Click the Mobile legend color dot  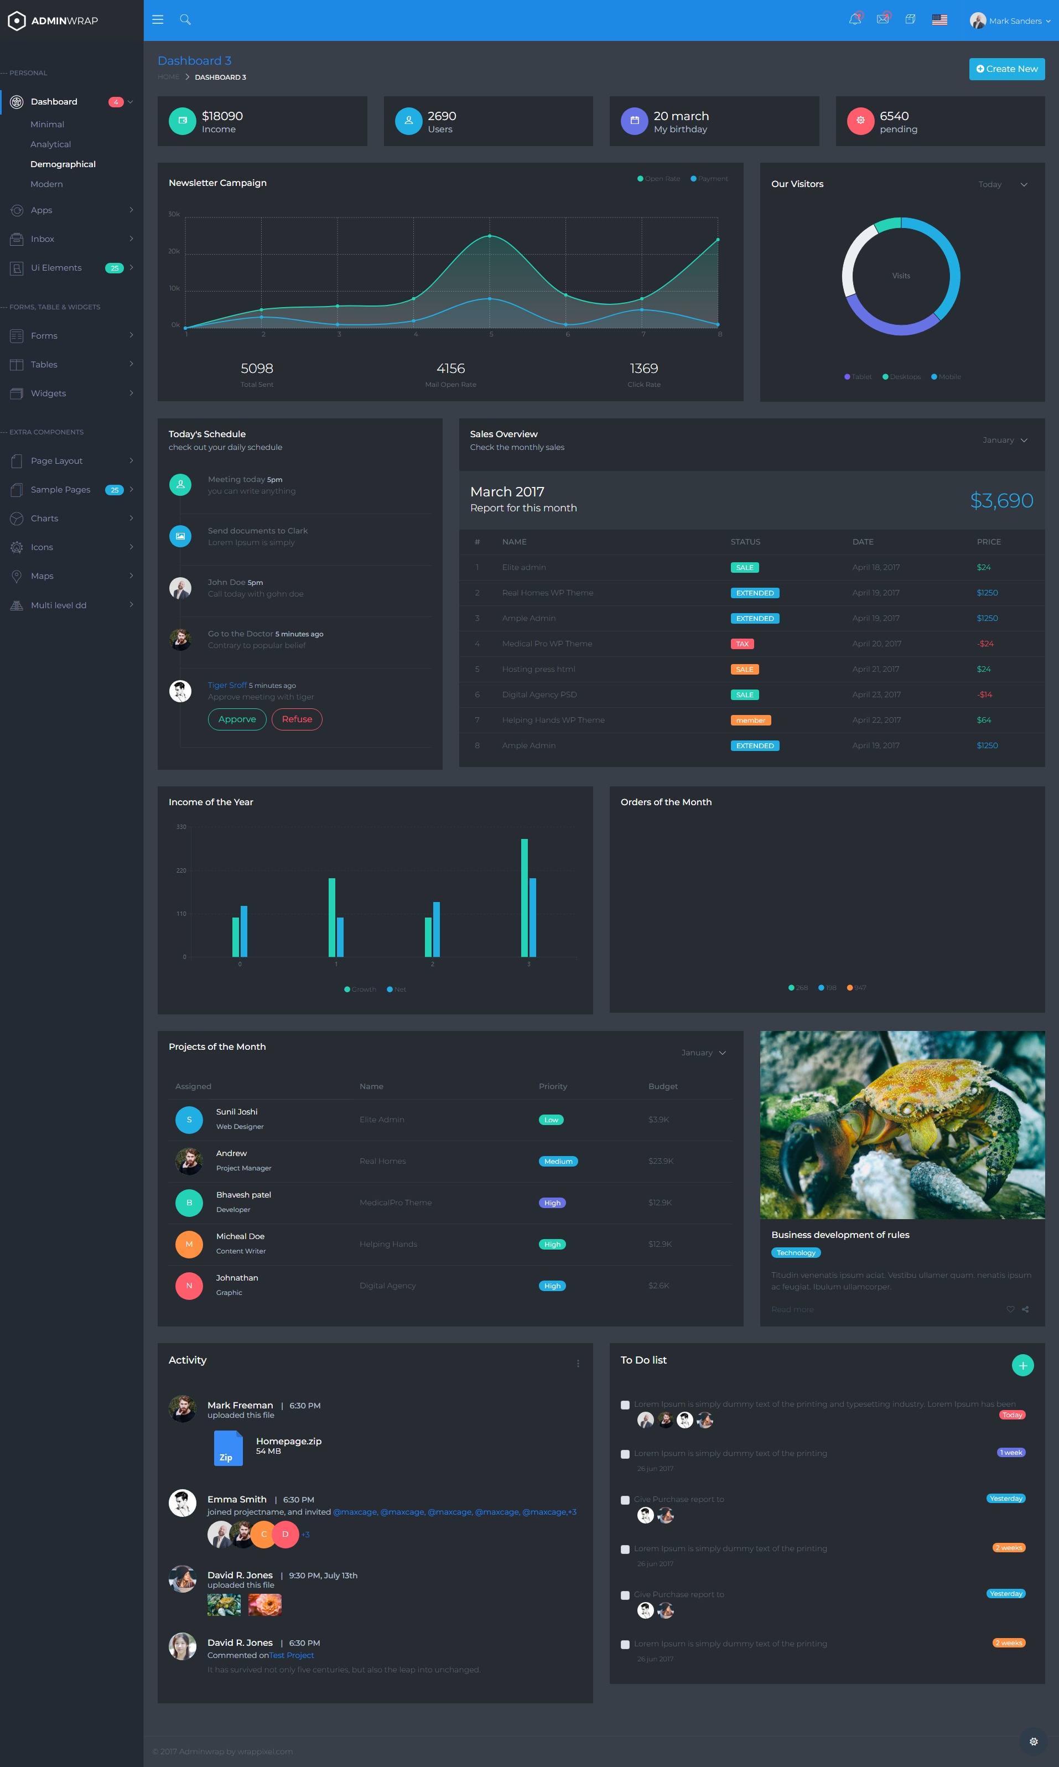pos(934,377)
